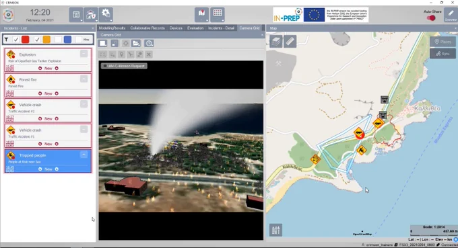Switch to the Evaluation tab

click(x=195, y=28)
